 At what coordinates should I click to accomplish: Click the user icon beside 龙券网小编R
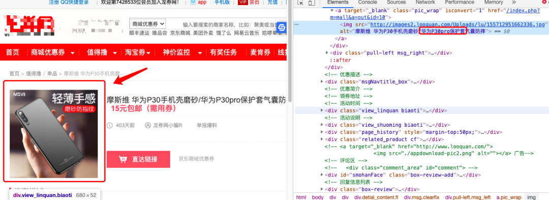(x=147, y=125)
